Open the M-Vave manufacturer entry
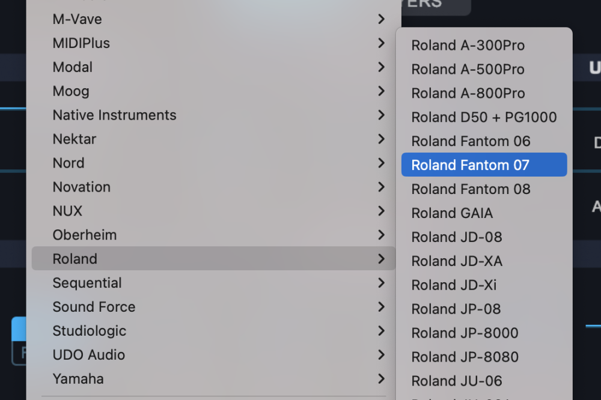This screenshot has height=400, width=601. (78, 19)
